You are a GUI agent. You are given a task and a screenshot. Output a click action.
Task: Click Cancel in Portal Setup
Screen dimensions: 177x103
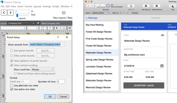pos(63,96)
